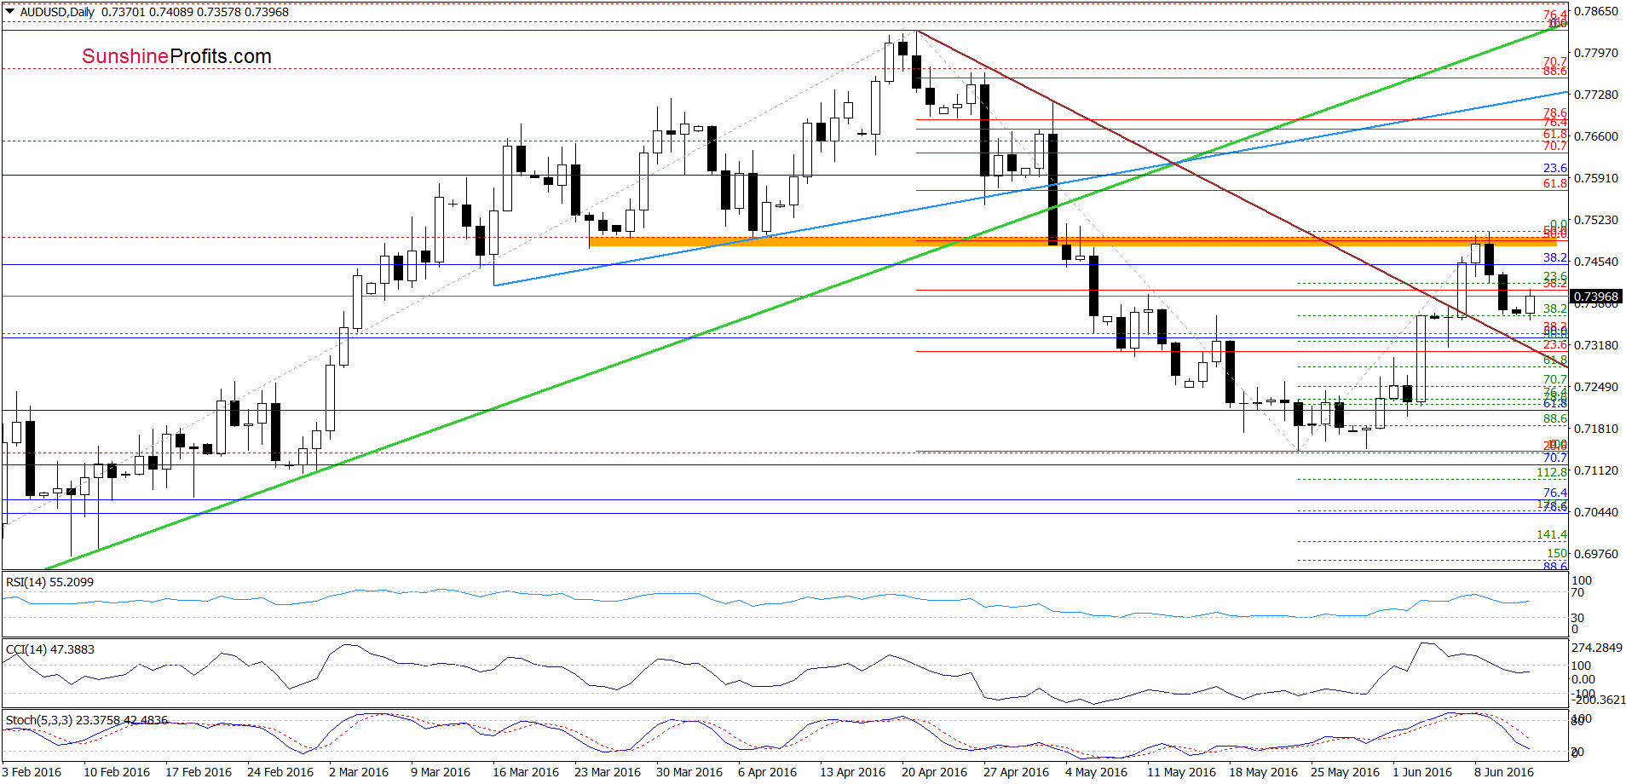Select the 0.77970 price axis label
The height and width of the screenshot is (784, 1626).
1595,53
